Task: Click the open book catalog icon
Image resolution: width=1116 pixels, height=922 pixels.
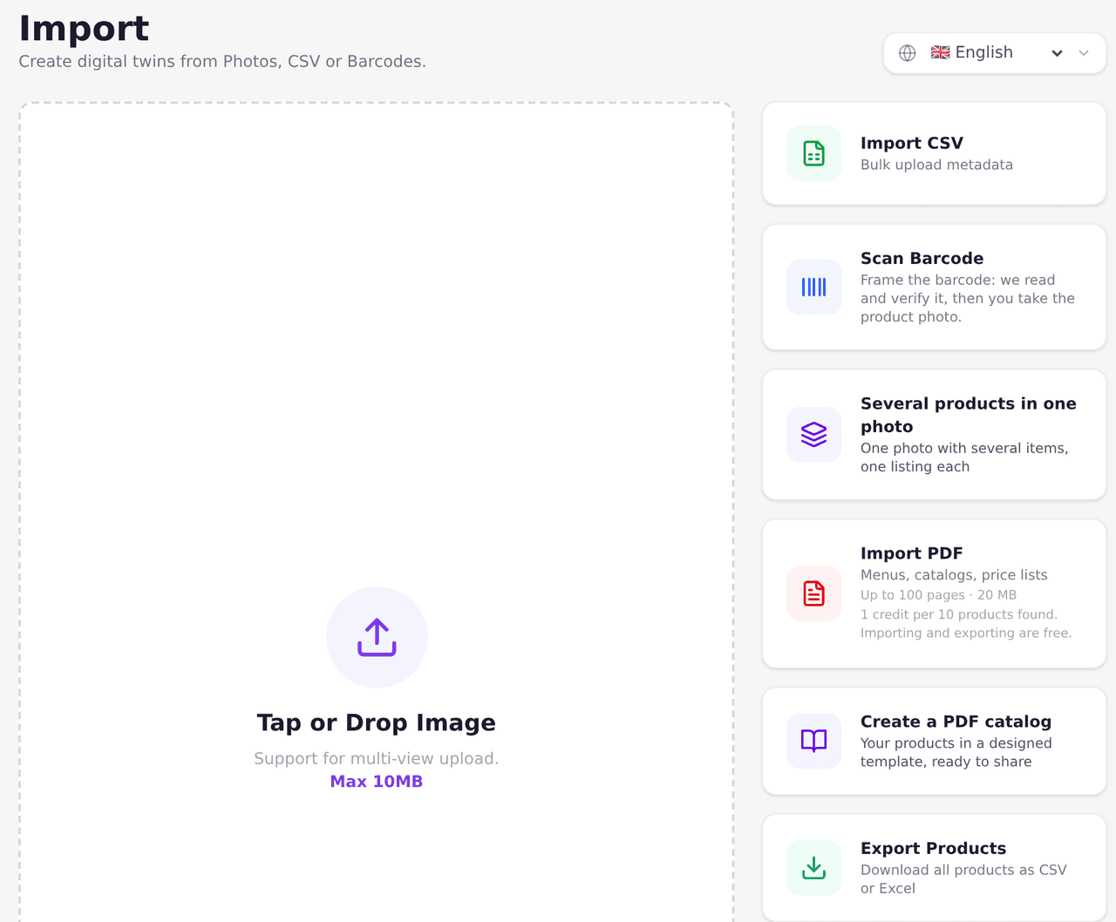Action: (813, 741)
